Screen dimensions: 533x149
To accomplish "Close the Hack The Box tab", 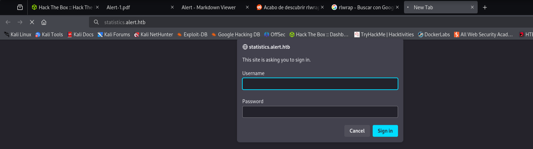I will pyautogui.click(x=97, y=7).
